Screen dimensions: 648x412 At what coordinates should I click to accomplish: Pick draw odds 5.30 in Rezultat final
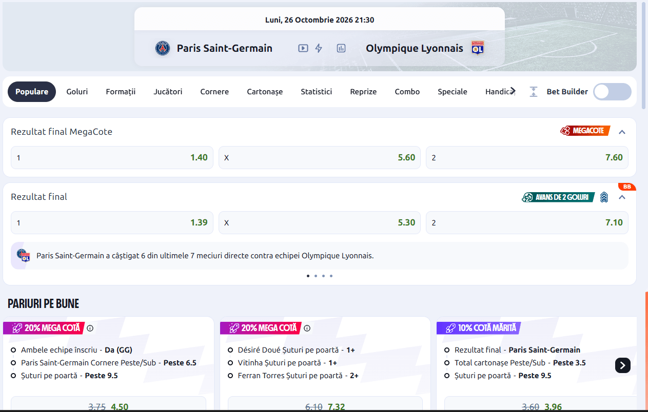pos(320,223)
